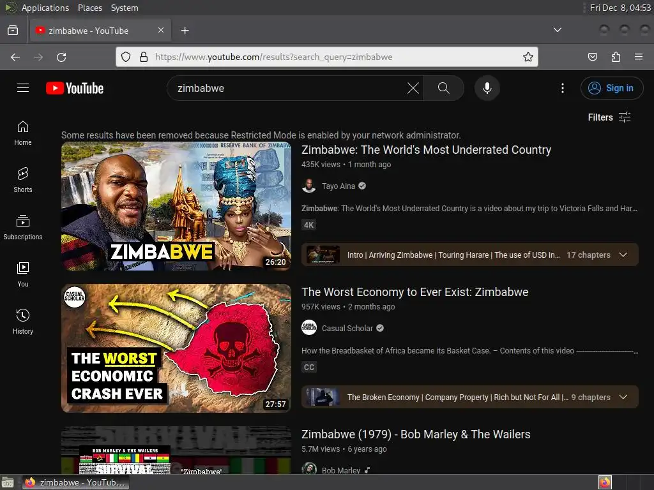Open the Firefox application menu
654x490 pixels.
[639, 57]
